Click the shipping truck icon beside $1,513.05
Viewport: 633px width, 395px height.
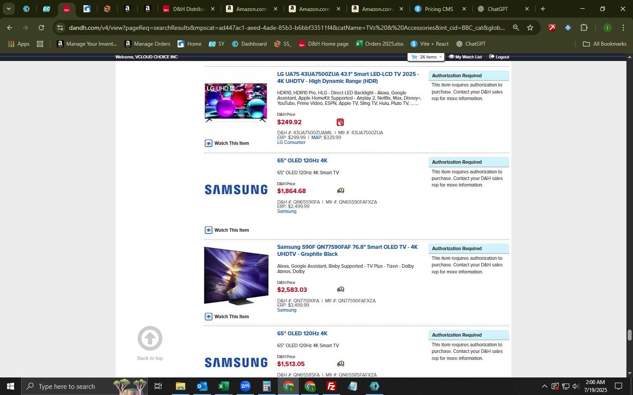341,363
